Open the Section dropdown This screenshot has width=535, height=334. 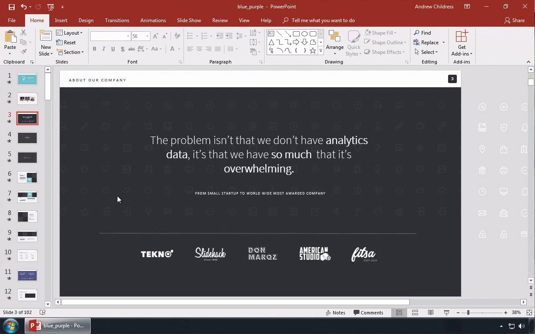(70, 52)
